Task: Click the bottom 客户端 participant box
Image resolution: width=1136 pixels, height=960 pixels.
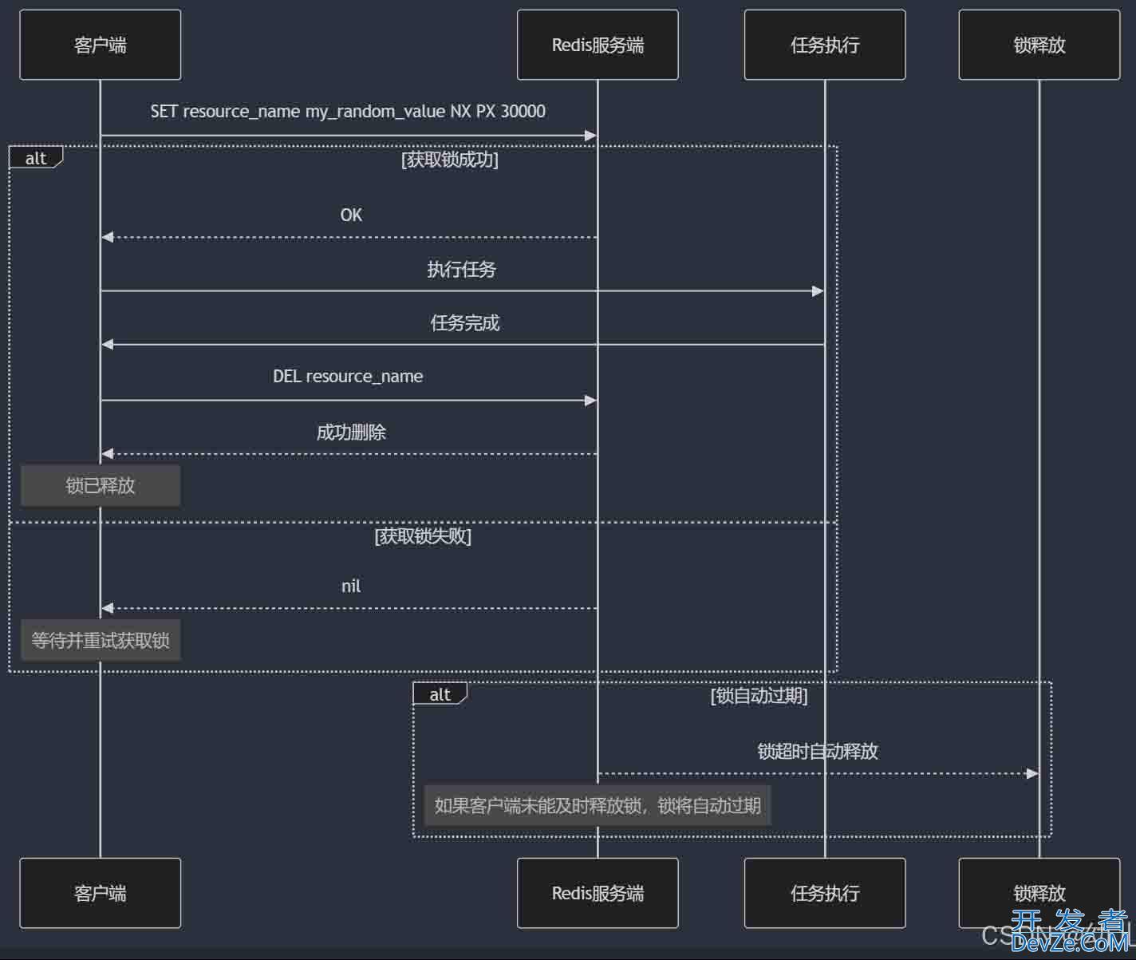Action: [x=101, y=893]
